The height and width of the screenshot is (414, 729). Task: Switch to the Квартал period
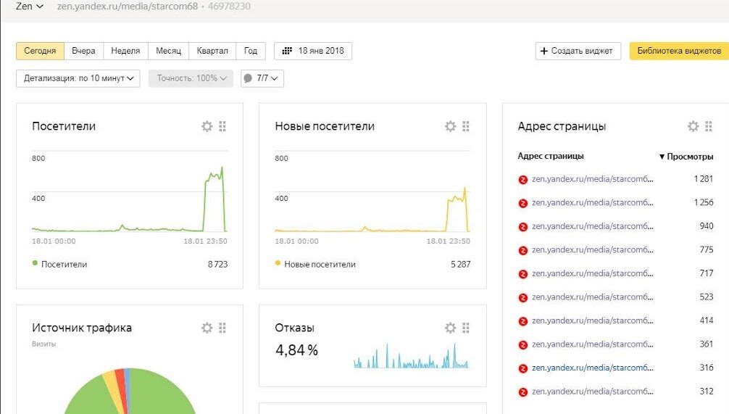pyautogui.click(x=212, y=51)
